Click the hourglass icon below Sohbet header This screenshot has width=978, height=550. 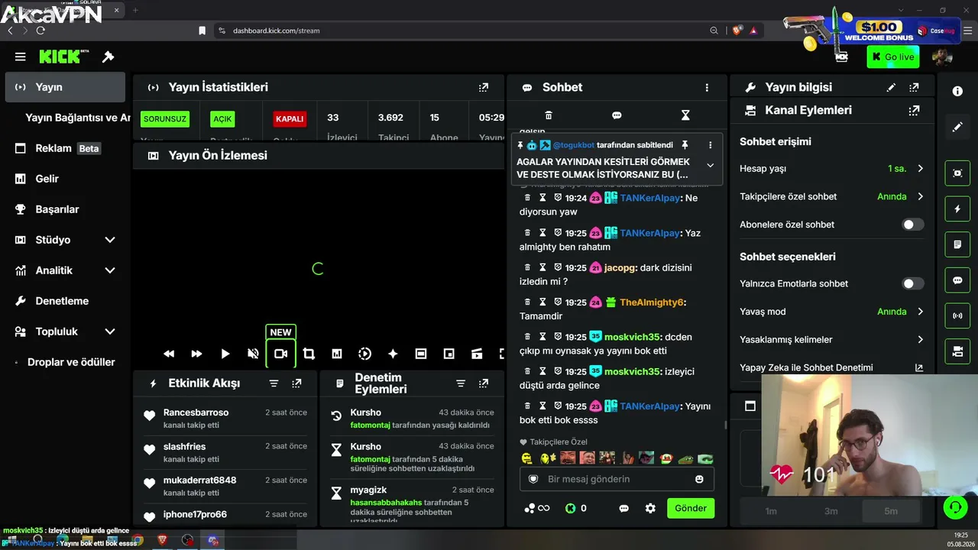(685, 115)
